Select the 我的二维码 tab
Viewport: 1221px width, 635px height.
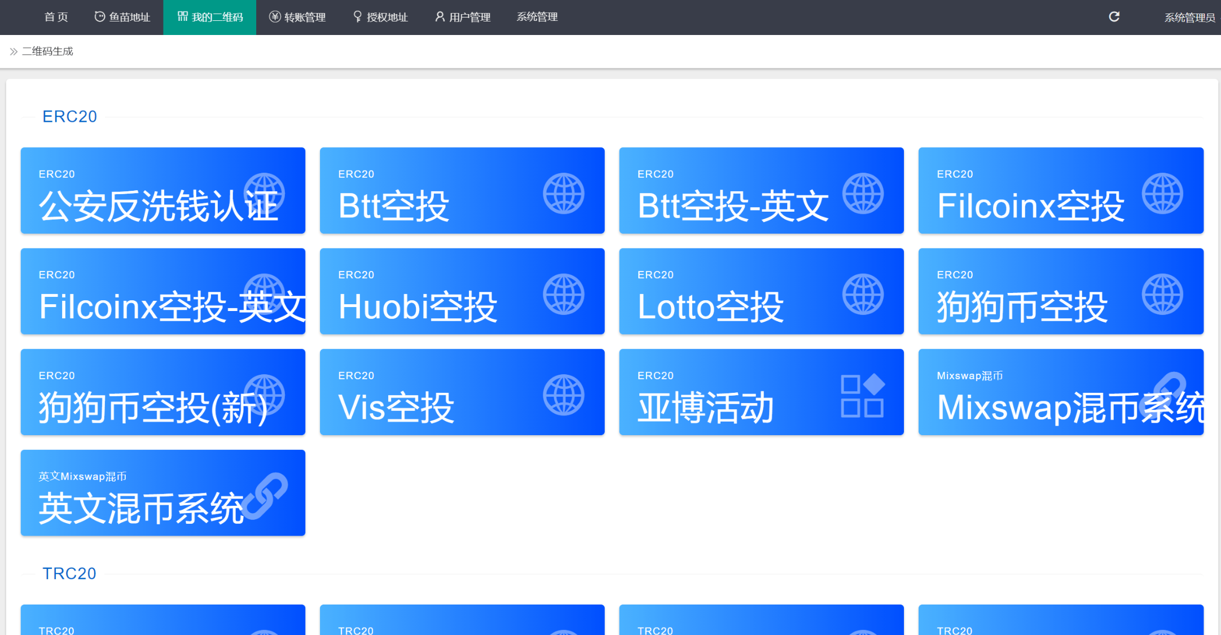pos(210,17)
